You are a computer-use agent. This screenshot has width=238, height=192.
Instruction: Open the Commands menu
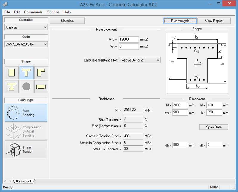33,12
